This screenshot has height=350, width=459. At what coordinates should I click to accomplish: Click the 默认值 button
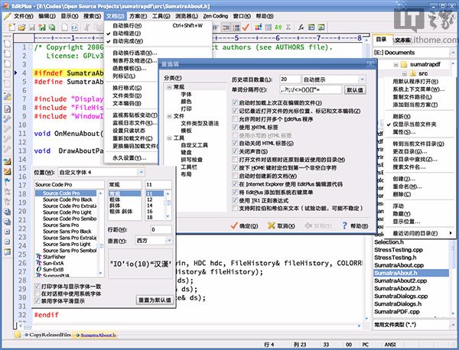[355, 89]
